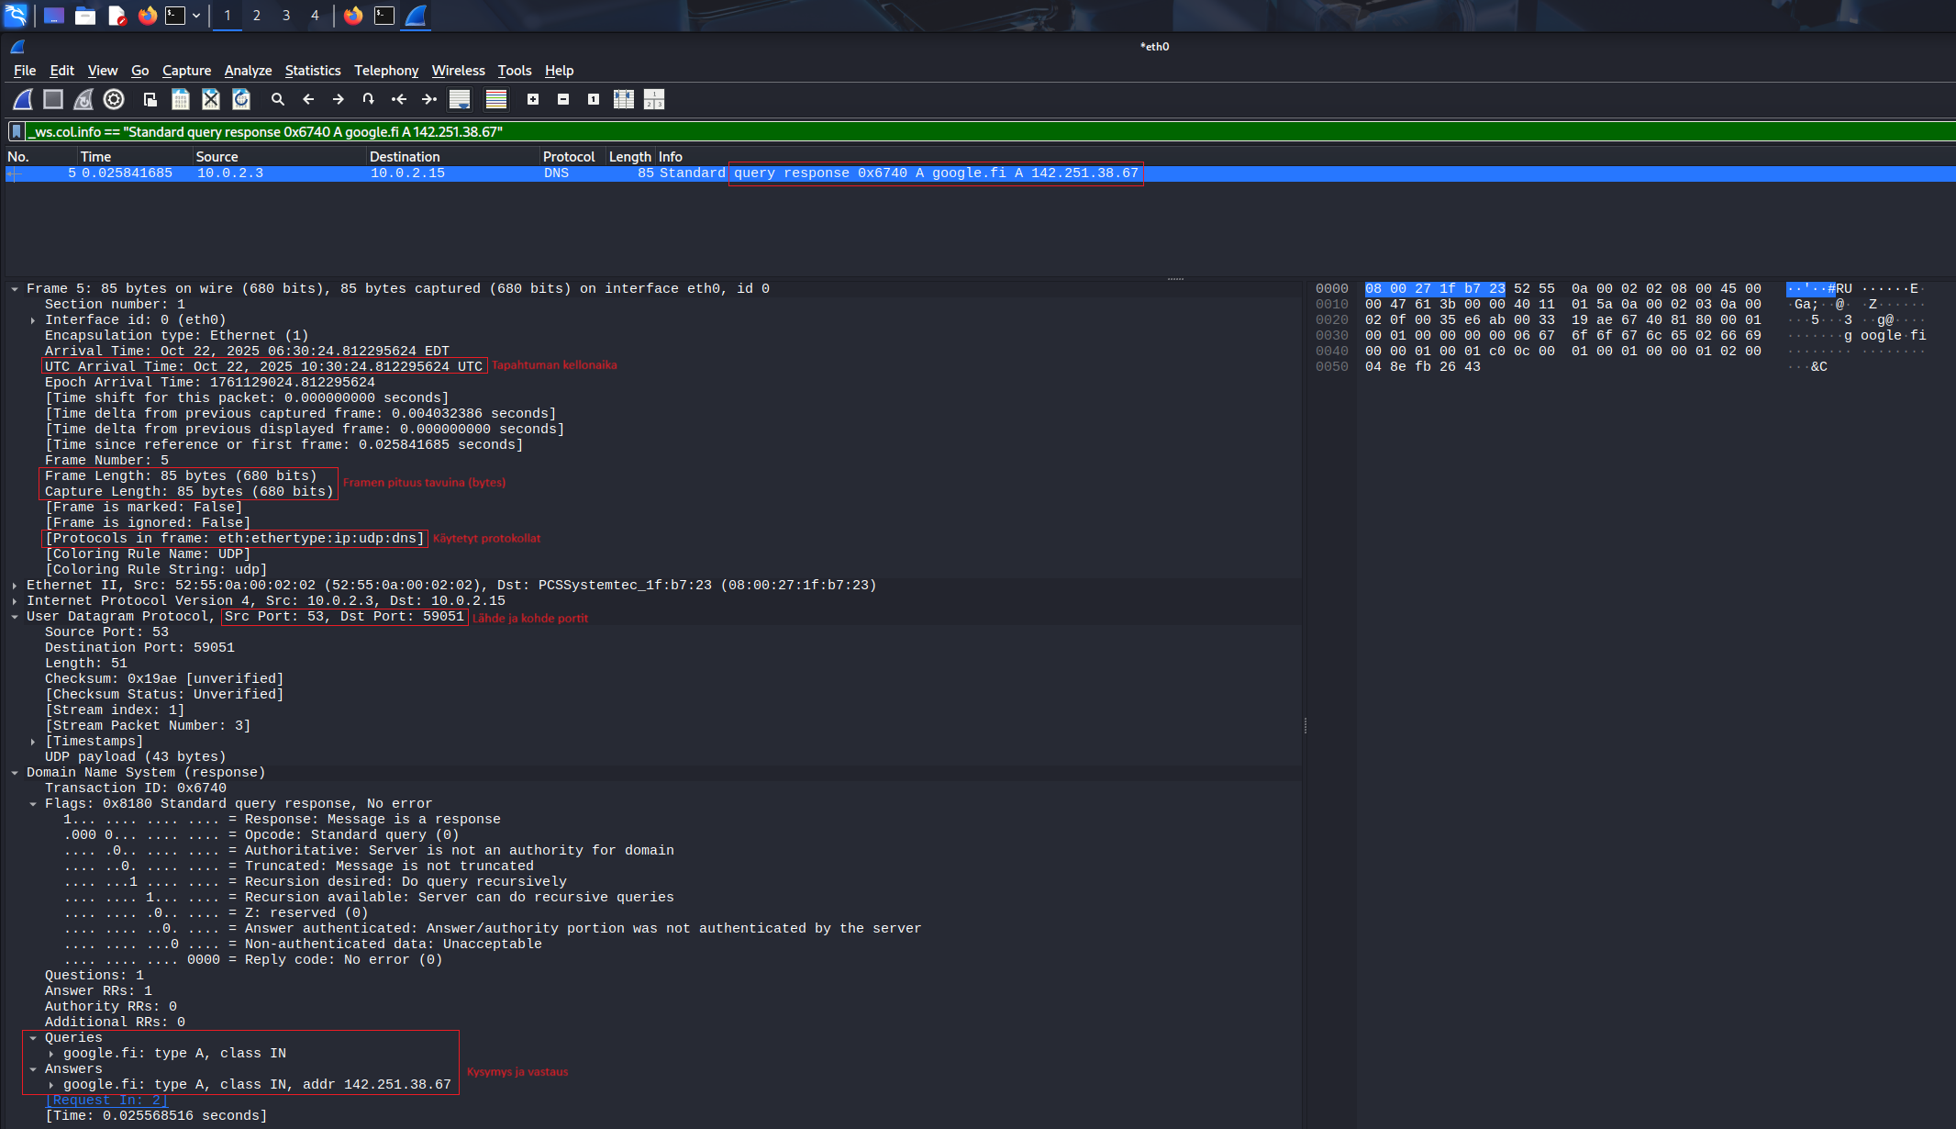This screenshot has height=1129, width=1956.
Task: Click the find packet magnifier icon
Action: tap(278, 99)
